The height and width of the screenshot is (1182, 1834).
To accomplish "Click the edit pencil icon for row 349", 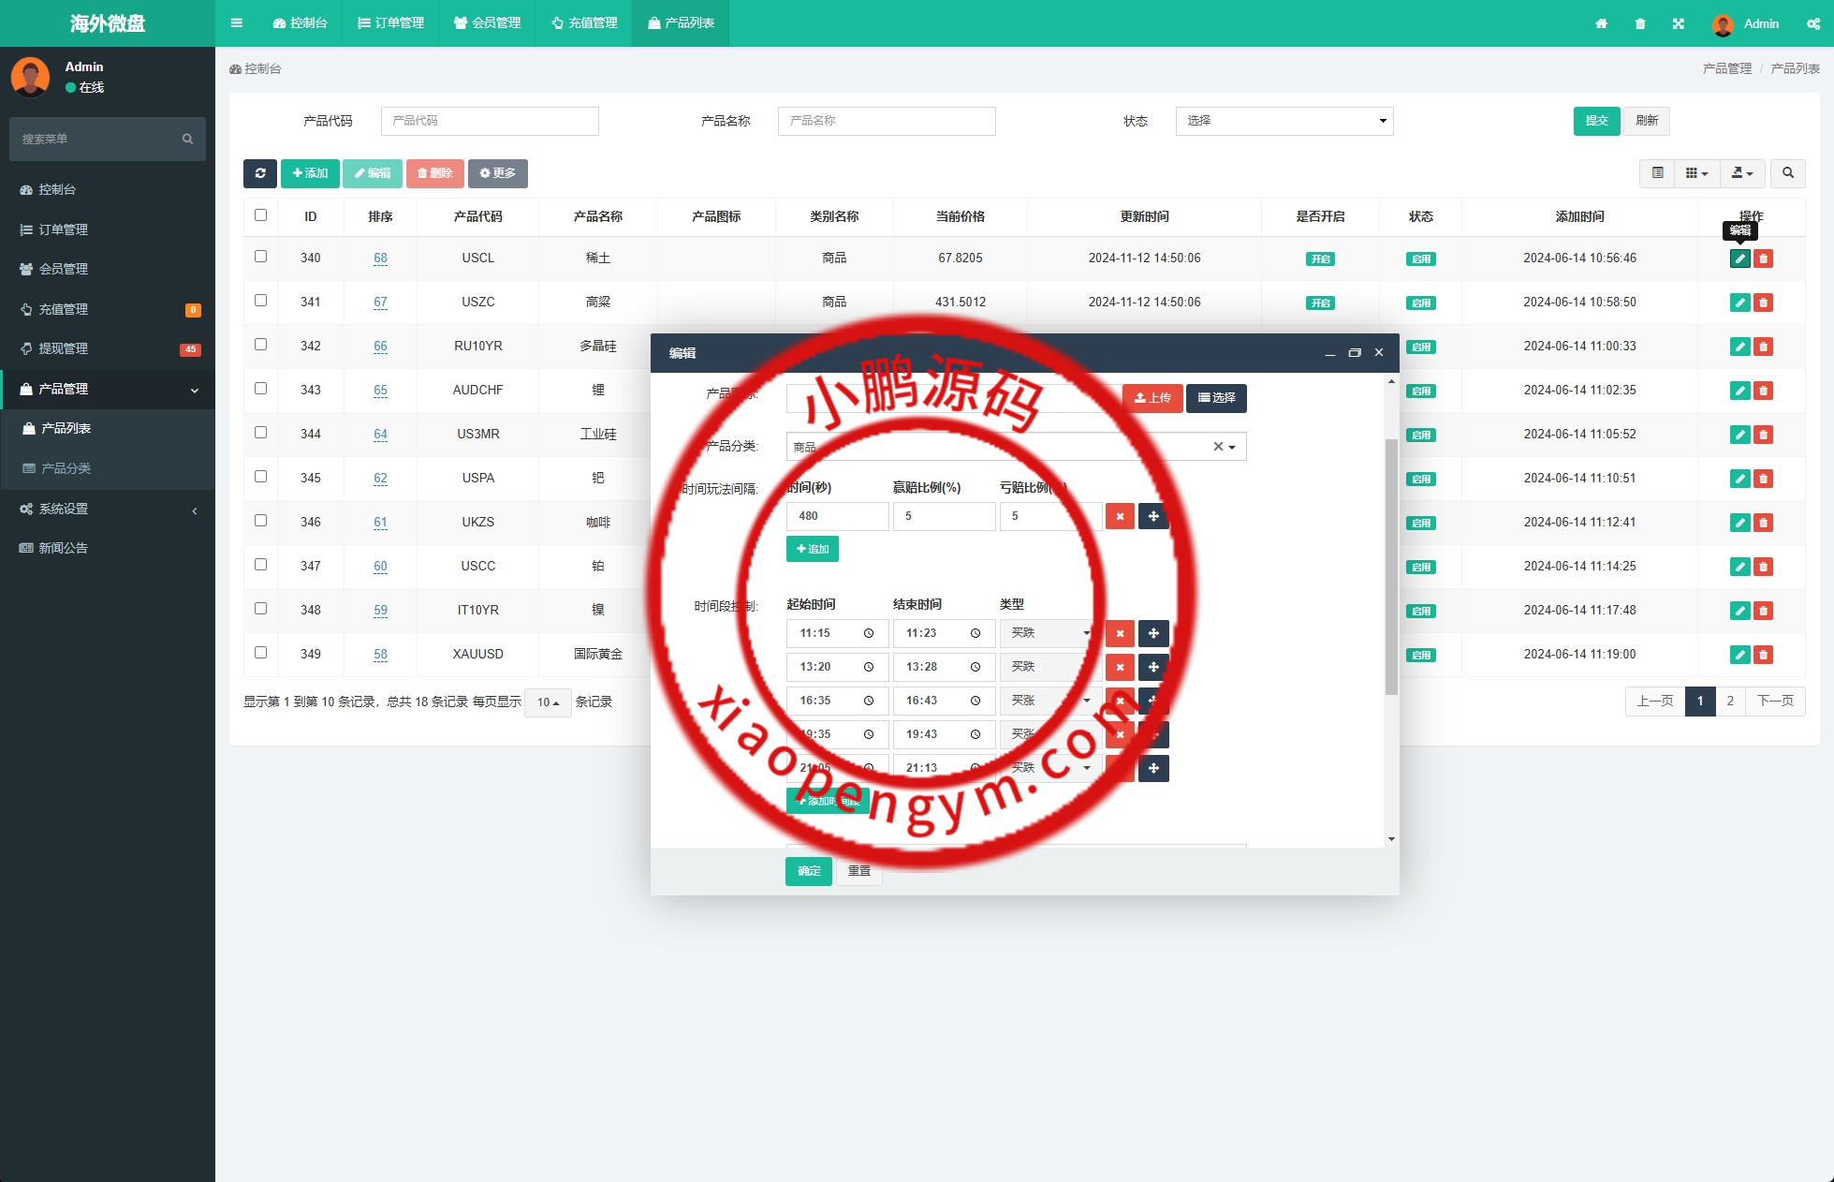I will point(1739,655).
